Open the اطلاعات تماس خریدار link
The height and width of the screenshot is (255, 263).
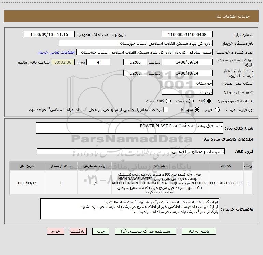pos(56,52)
